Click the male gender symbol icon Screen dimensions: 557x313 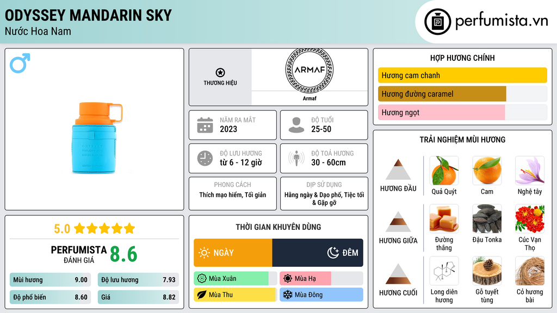[x=20, y=63]
